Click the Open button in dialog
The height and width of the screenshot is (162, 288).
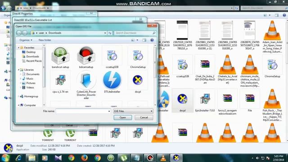(122, 117)
